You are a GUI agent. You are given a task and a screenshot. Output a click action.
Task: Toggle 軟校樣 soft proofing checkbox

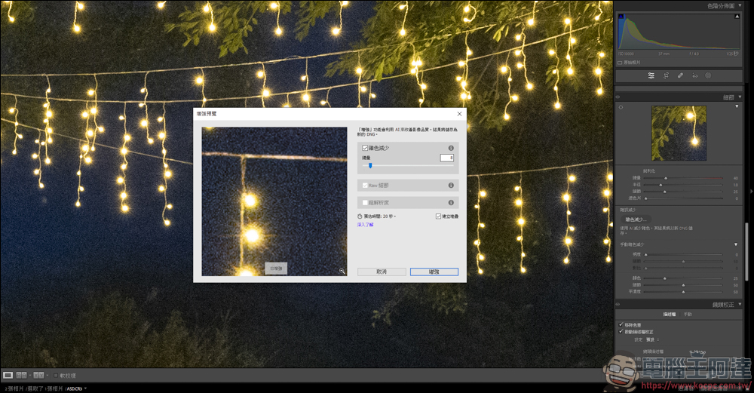pos(56,375)
